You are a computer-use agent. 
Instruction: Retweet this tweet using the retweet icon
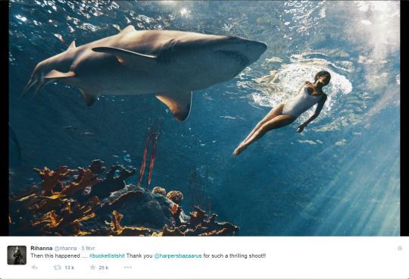coord(57,268)
